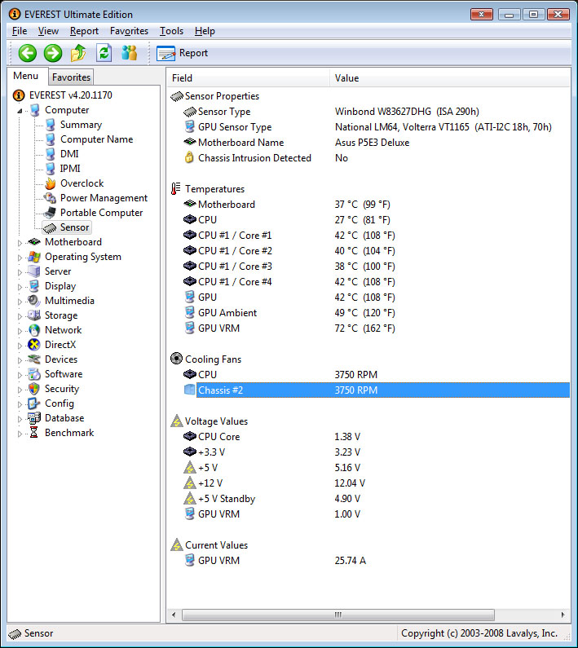578x648 pixels.
Task: Click the Chassis Intrusion Detected lock icon
Action: [x=189, y=157]
